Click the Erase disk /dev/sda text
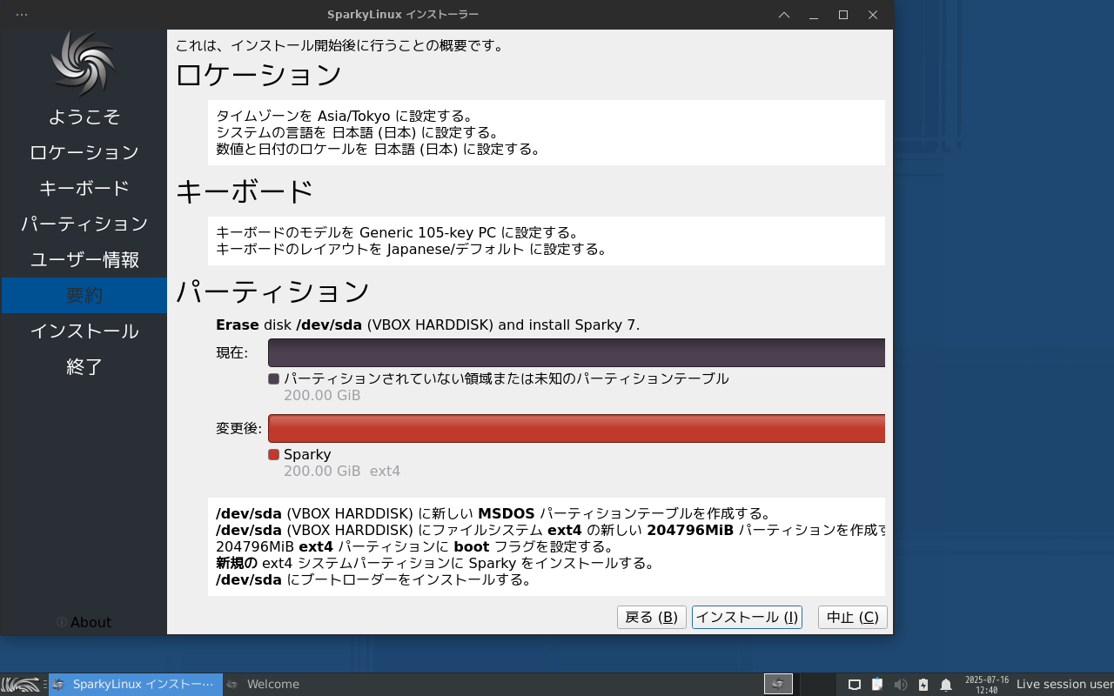The width and height of the screenshot is (1114, 696). tap(427, 325)
